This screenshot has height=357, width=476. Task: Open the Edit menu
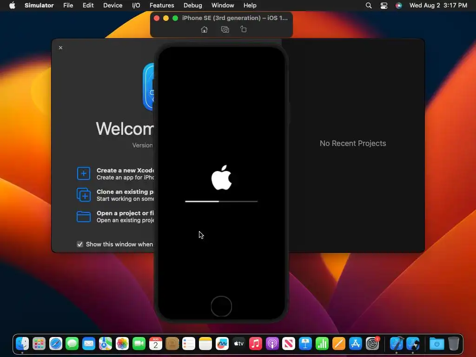(88, 6)
